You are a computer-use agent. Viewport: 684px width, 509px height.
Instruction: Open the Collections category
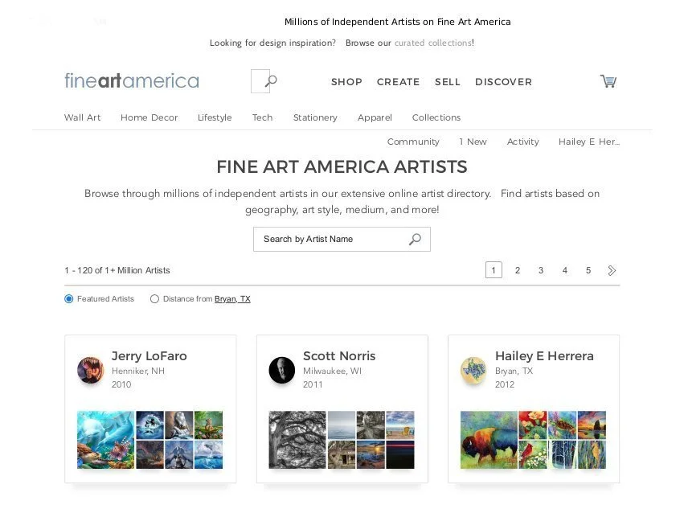point(436,117)
